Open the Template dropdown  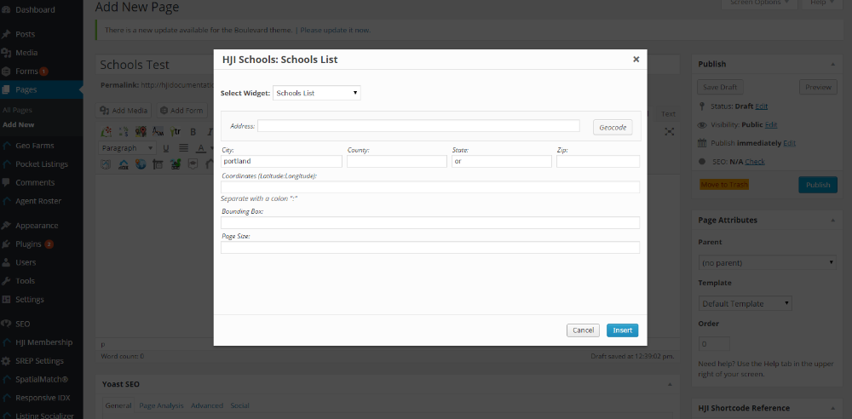[x=745, y=303]
